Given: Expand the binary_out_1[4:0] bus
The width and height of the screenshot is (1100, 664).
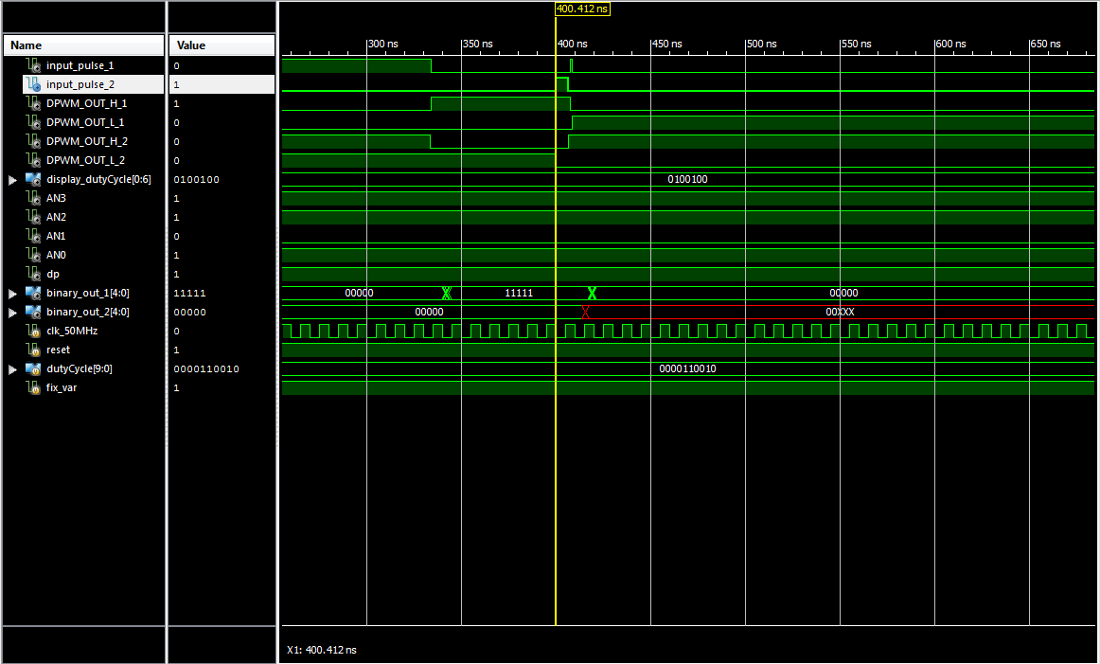Looking at the screenshot, I should (12, 294).
